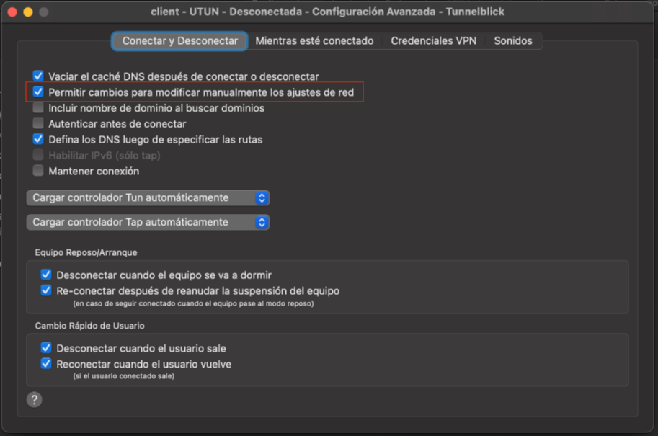Screen dimensions: 658x436
Task: Go to the Credenciales VPN tab
Action: 433,41
